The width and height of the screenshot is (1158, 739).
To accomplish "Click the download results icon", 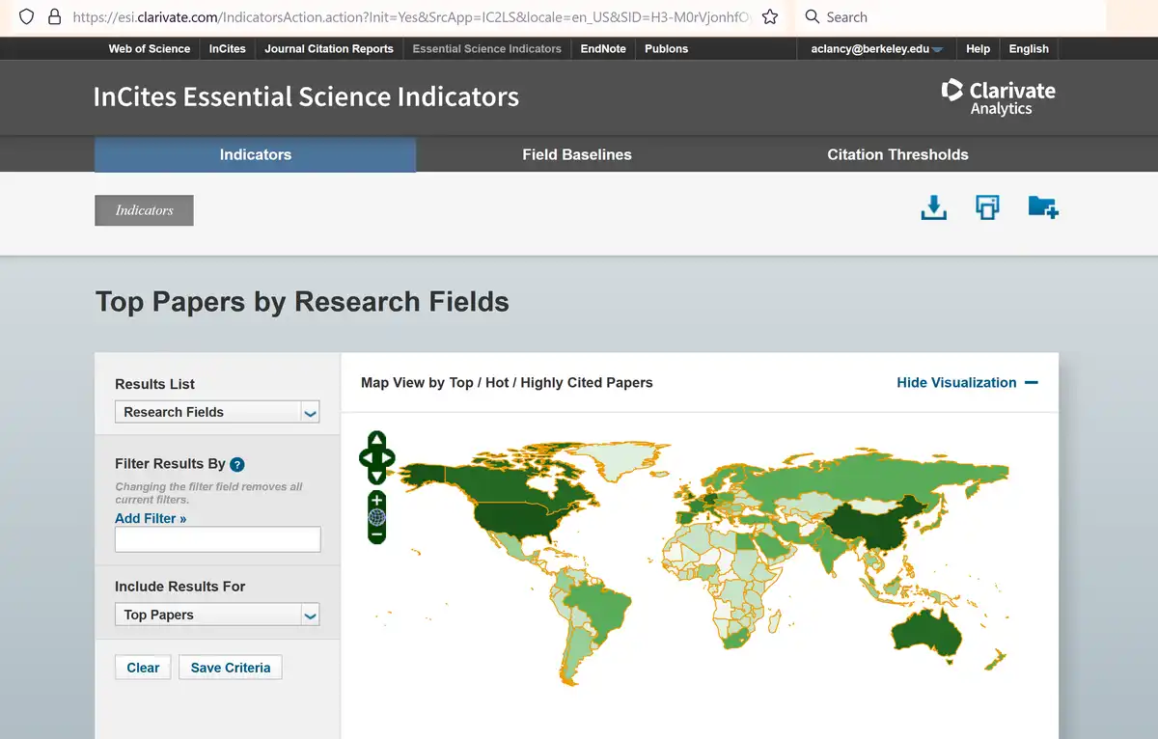I will point(933,206).
